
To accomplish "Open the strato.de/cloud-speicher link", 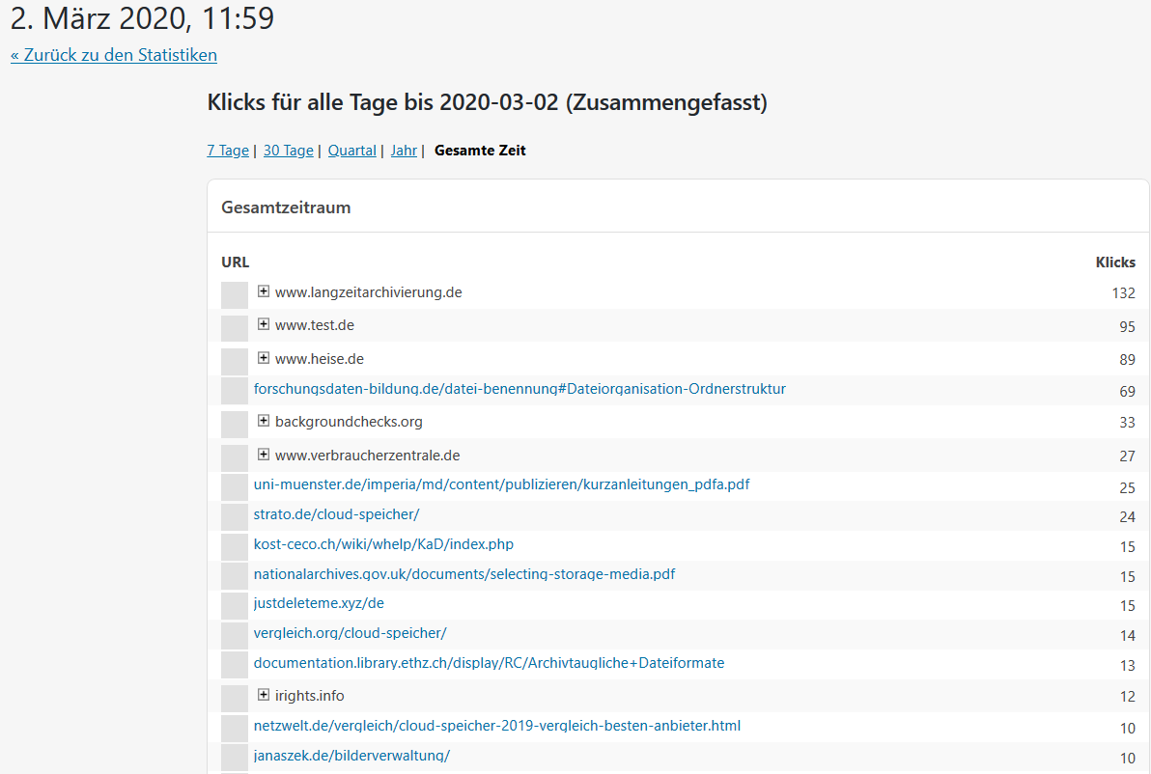I will coord(336,514).
